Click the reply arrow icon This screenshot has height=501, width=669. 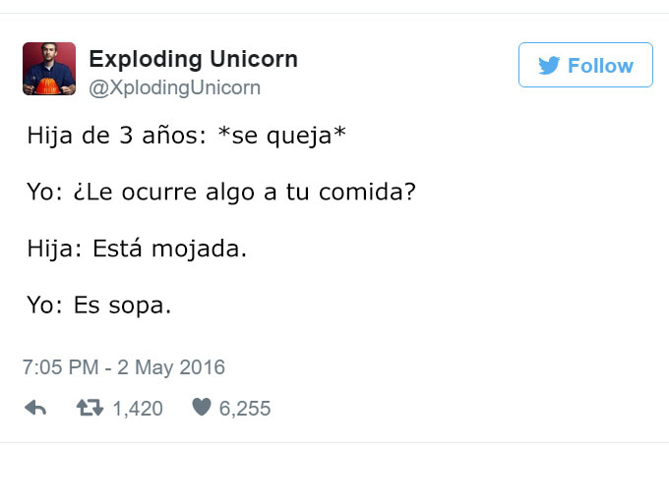[x=35, y=408]
